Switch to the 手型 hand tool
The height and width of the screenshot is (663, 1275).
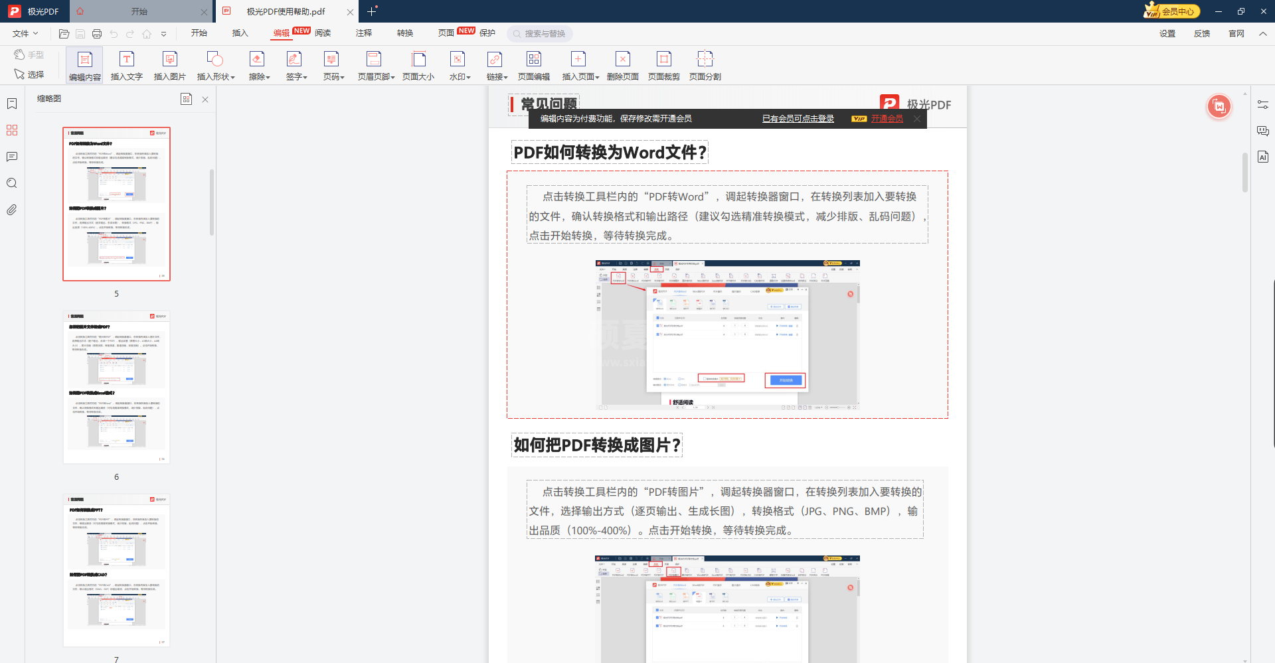[29, 54]
